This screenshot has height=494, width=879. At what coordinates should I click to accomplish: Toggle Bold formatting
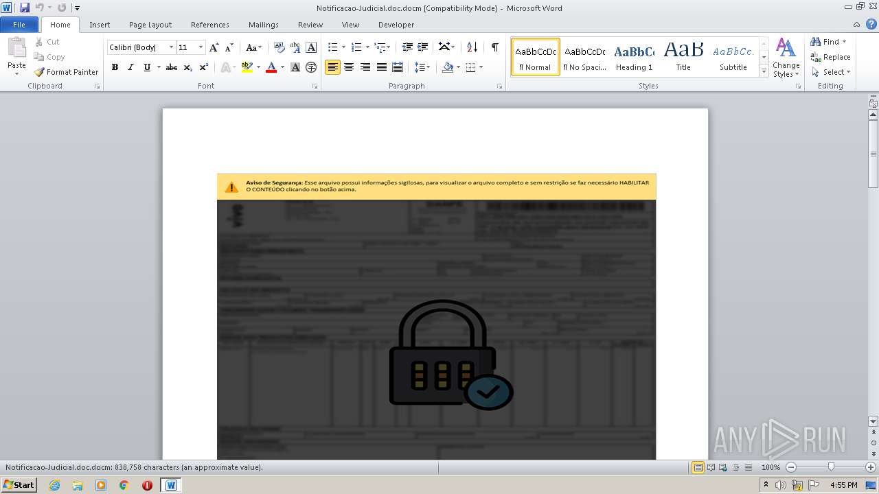(115, 67)
